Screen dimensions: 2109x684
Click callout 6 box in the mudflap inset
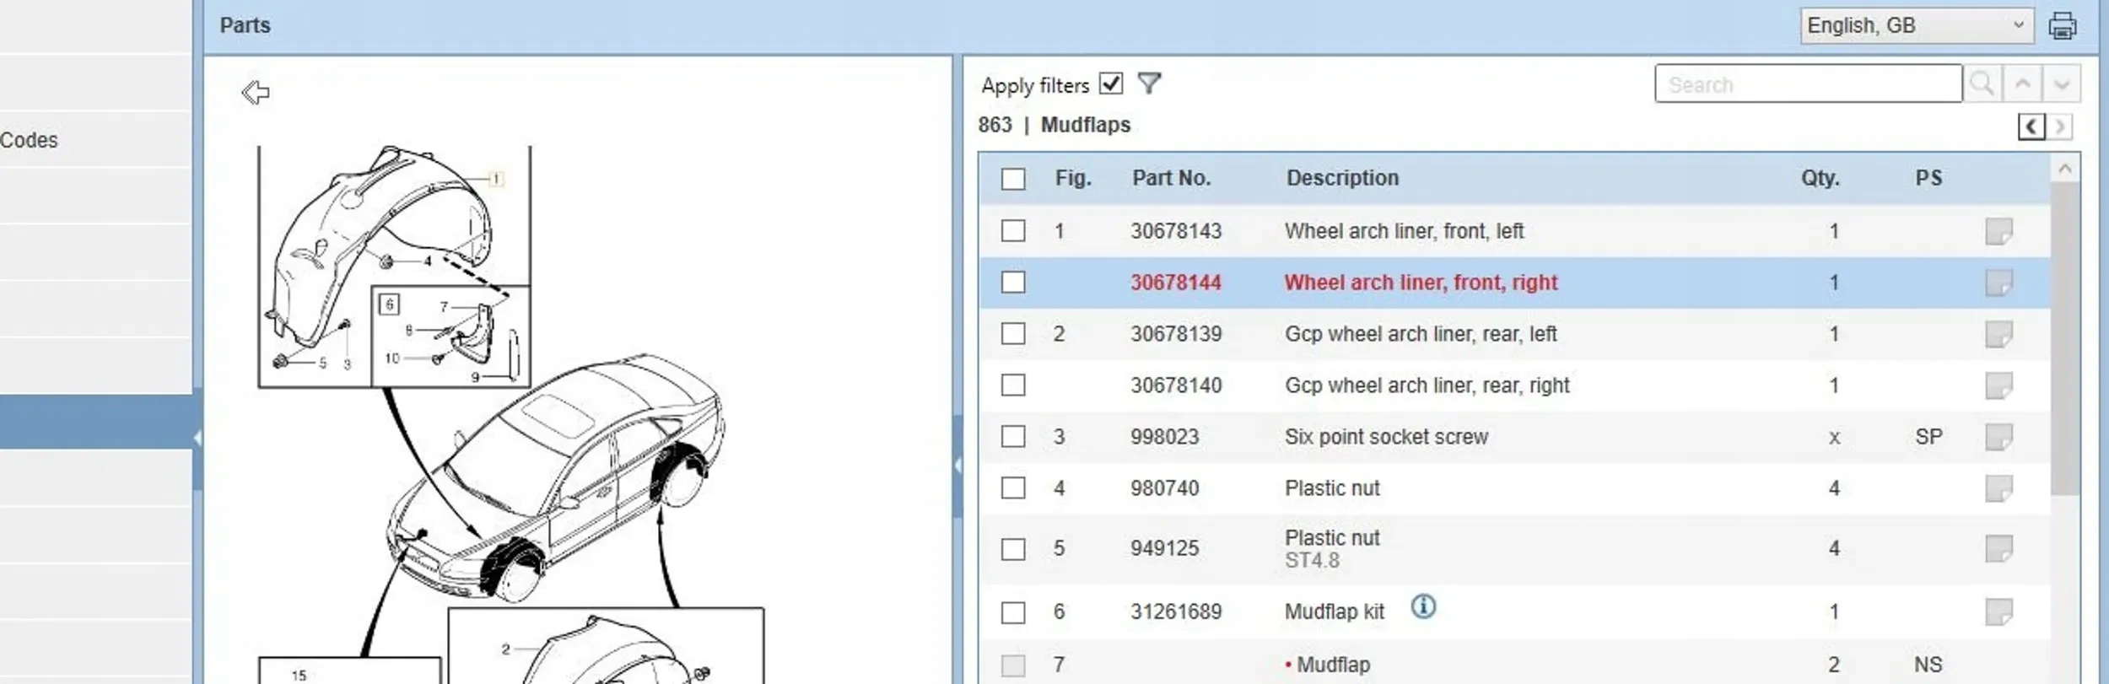tap(389, 304)
